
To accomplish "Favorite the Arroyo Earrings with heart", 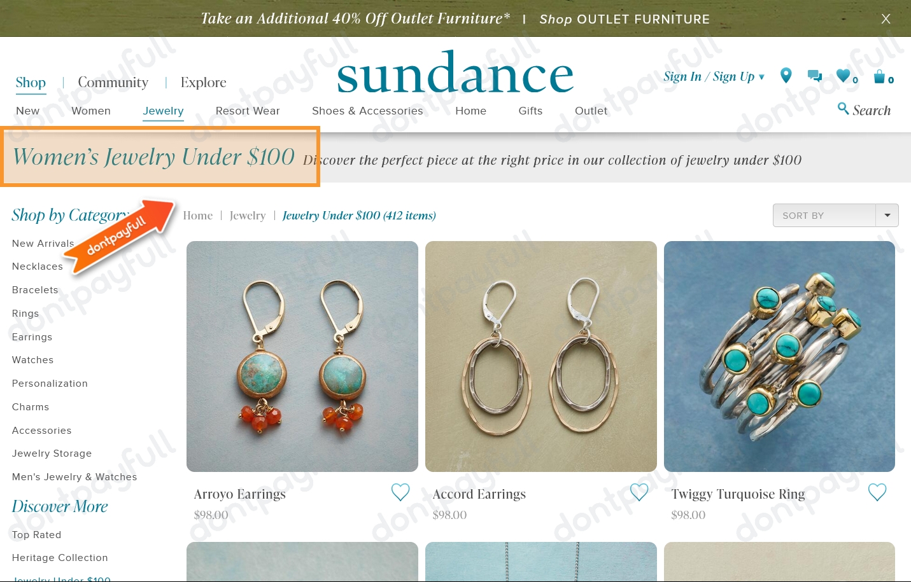I will pos(400,492).
